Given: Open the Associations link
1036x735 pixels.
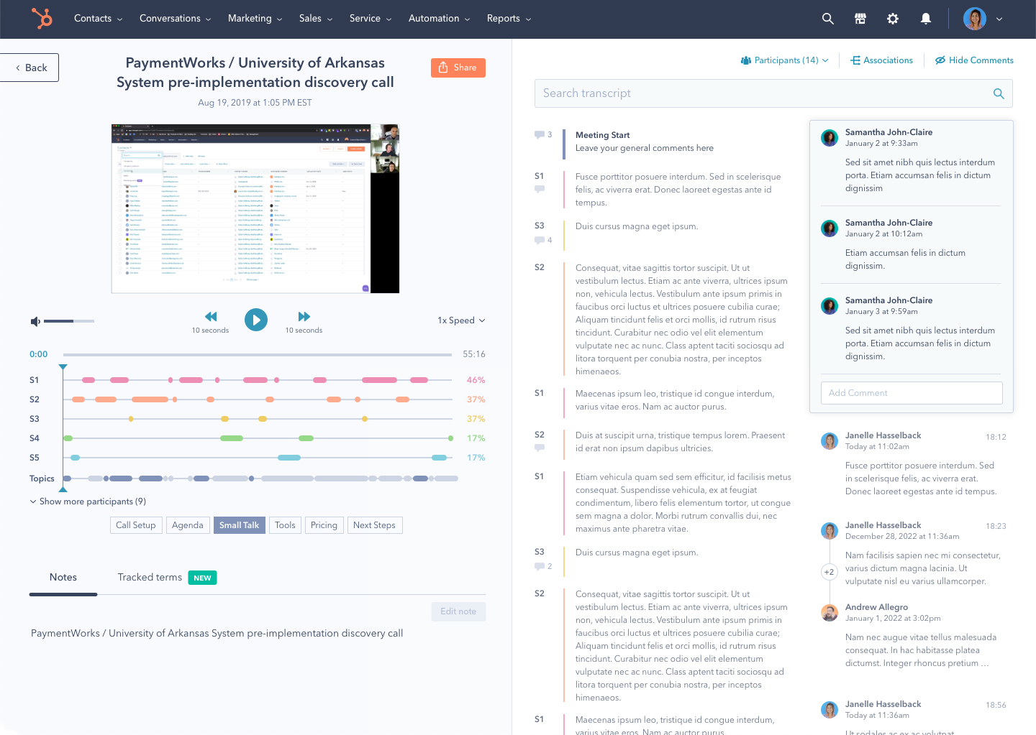Looking at the screenshot, I should point(881,60).
